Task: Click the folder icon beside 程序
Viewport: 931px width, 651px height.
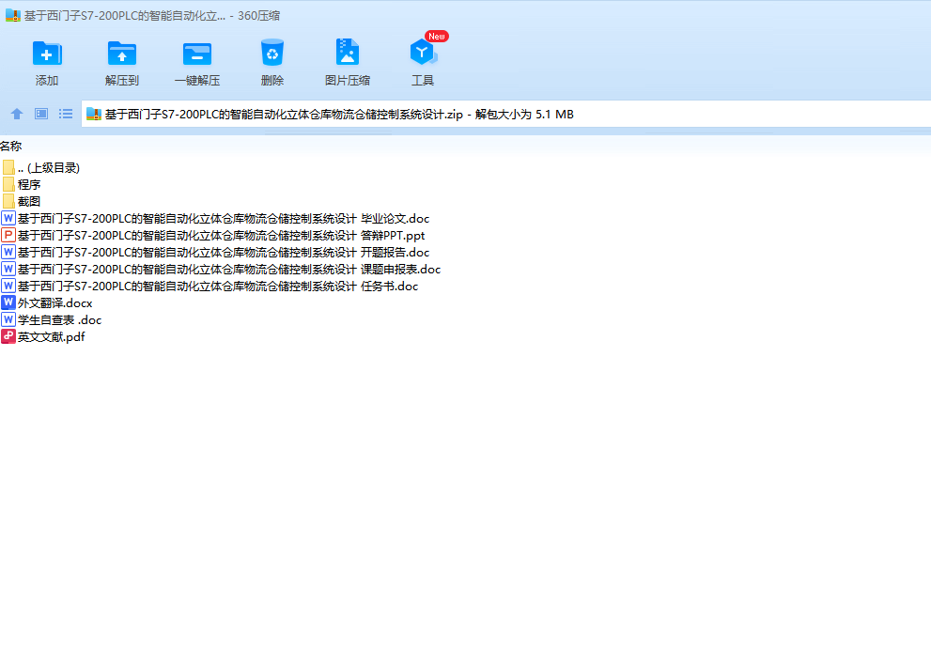Action: pos(8,185)
